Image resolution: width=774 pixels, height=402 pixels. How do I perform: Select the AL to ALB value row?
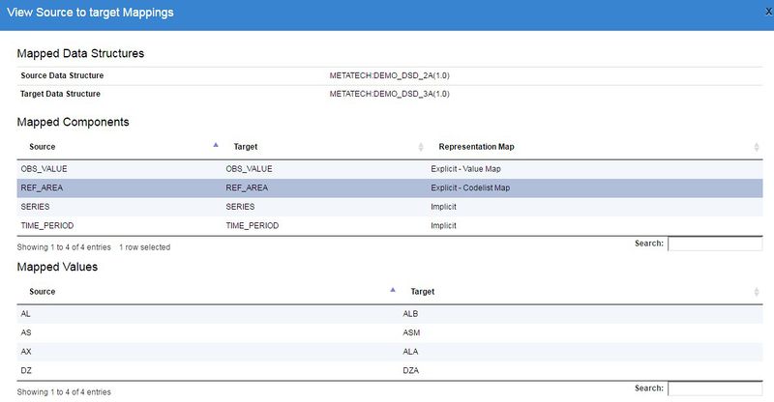tap(193, 314)
